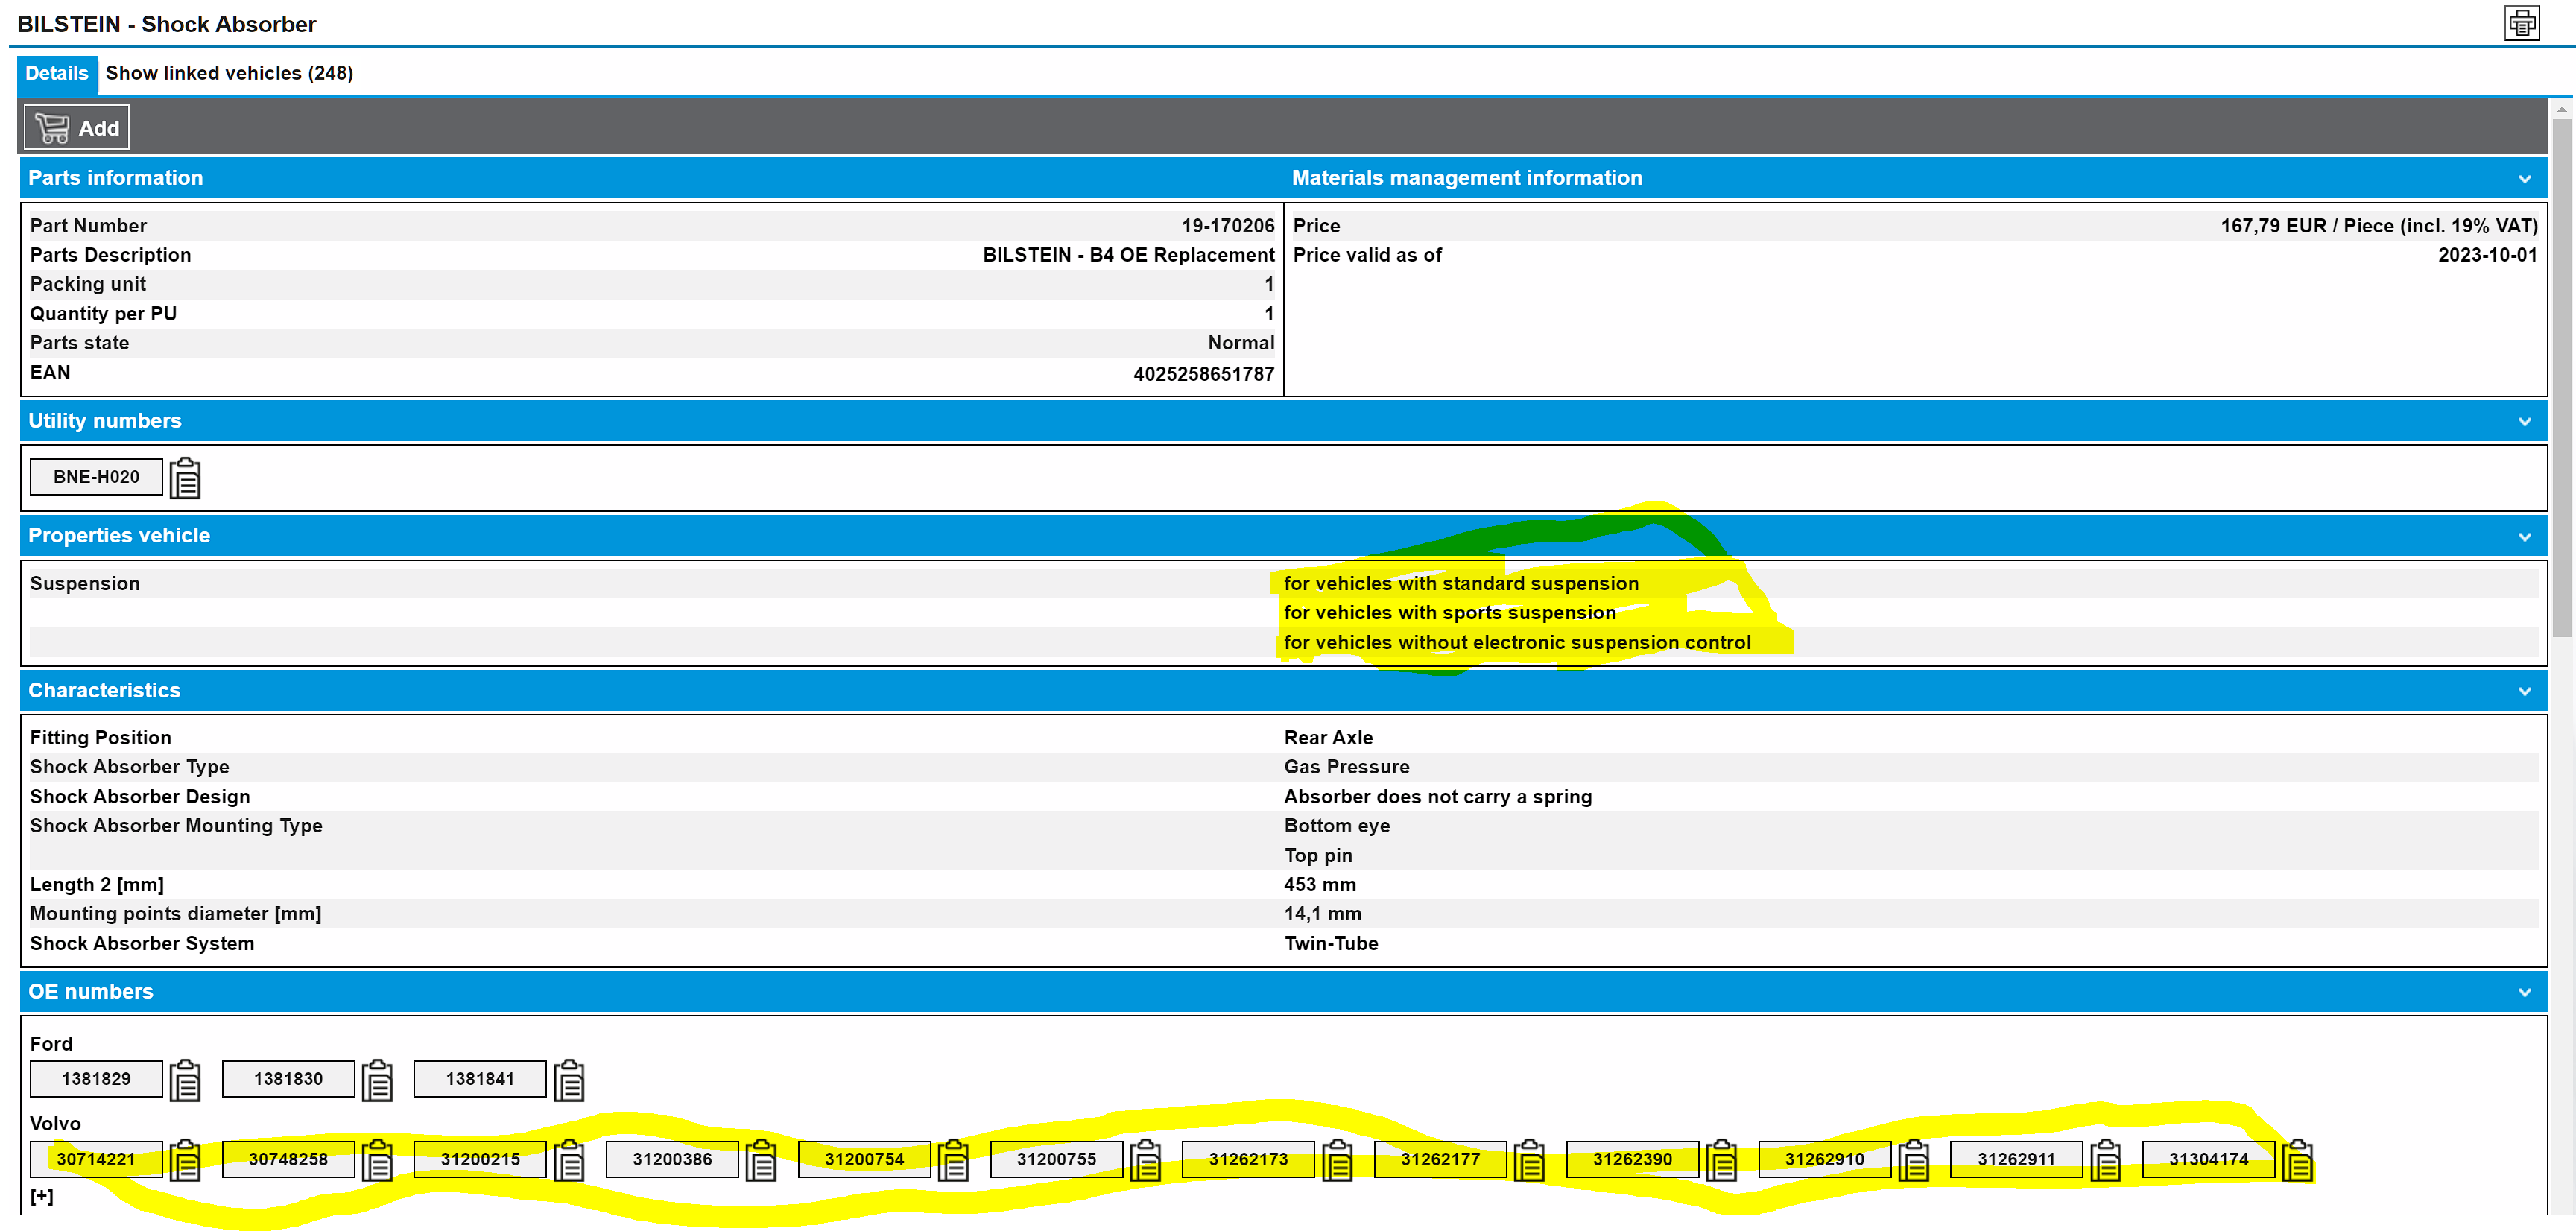
Task: Copy Volvo OE number 31200754 to clipboard
Action: click(953, 1160)
